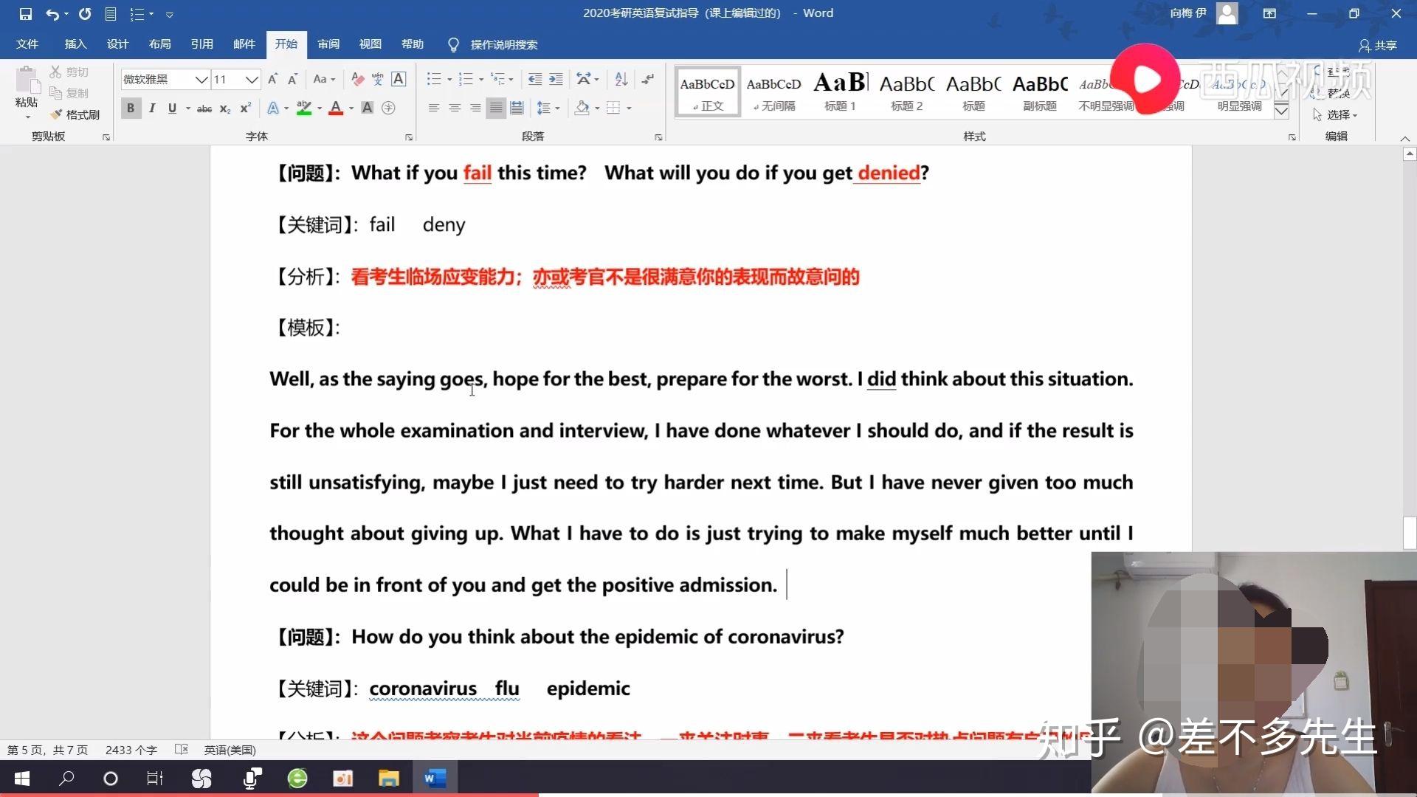
Task: Toggle superscript formatting
Action: click(x=246, y=108)
